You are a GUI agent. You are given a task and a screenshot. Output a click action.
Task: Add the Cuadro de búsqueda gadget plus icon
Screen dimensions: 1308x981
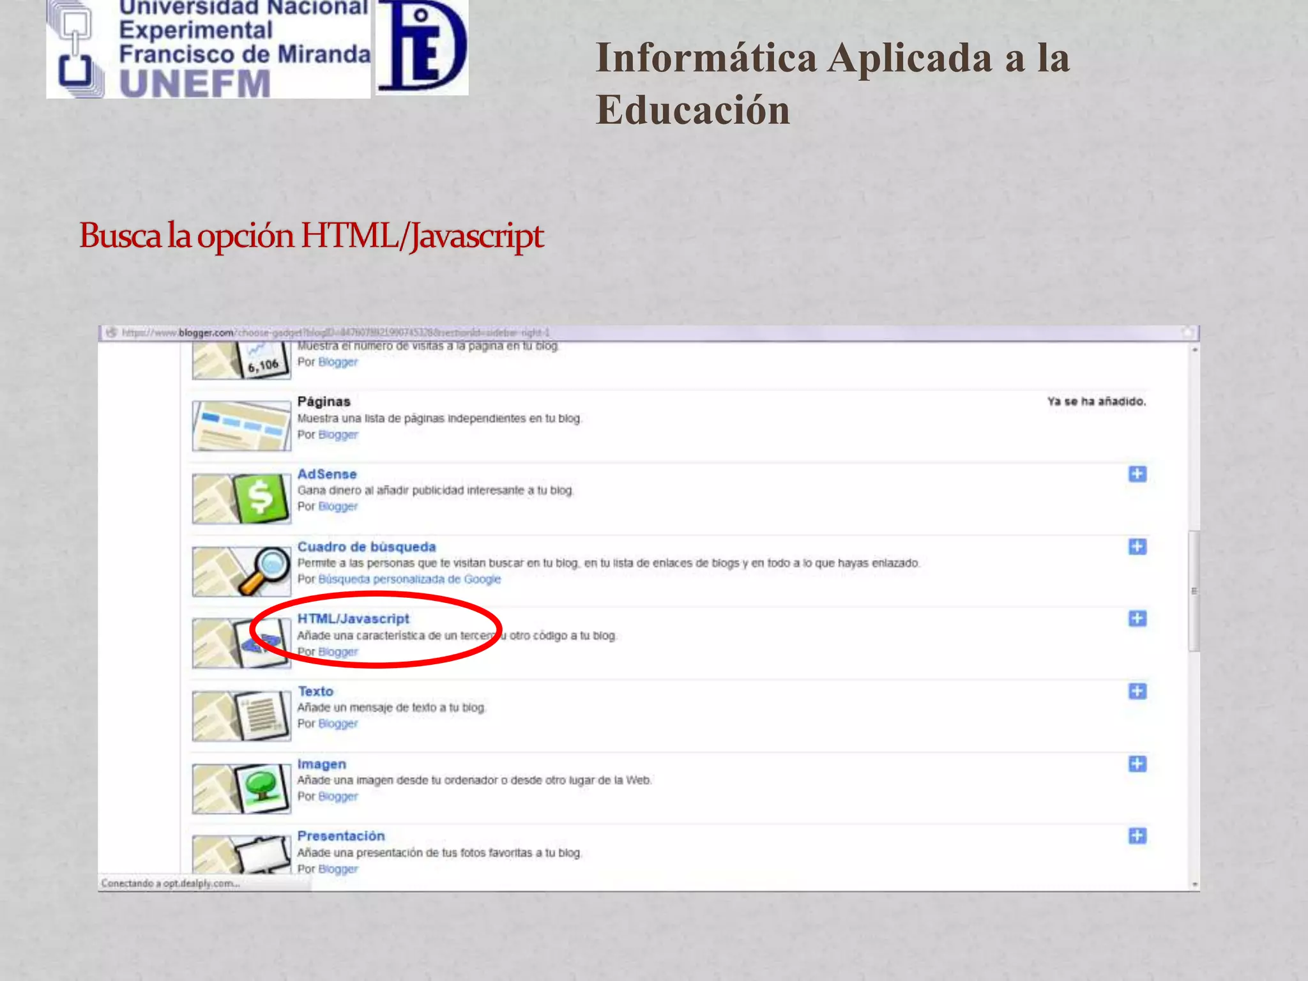1137,547
